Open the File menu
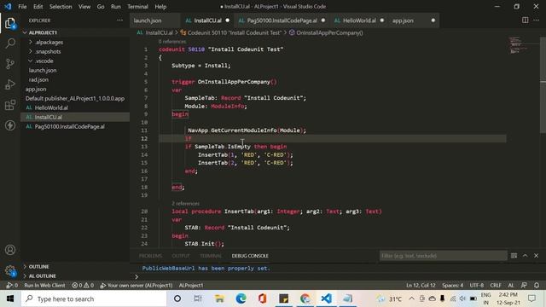 (x=22, y=7)
